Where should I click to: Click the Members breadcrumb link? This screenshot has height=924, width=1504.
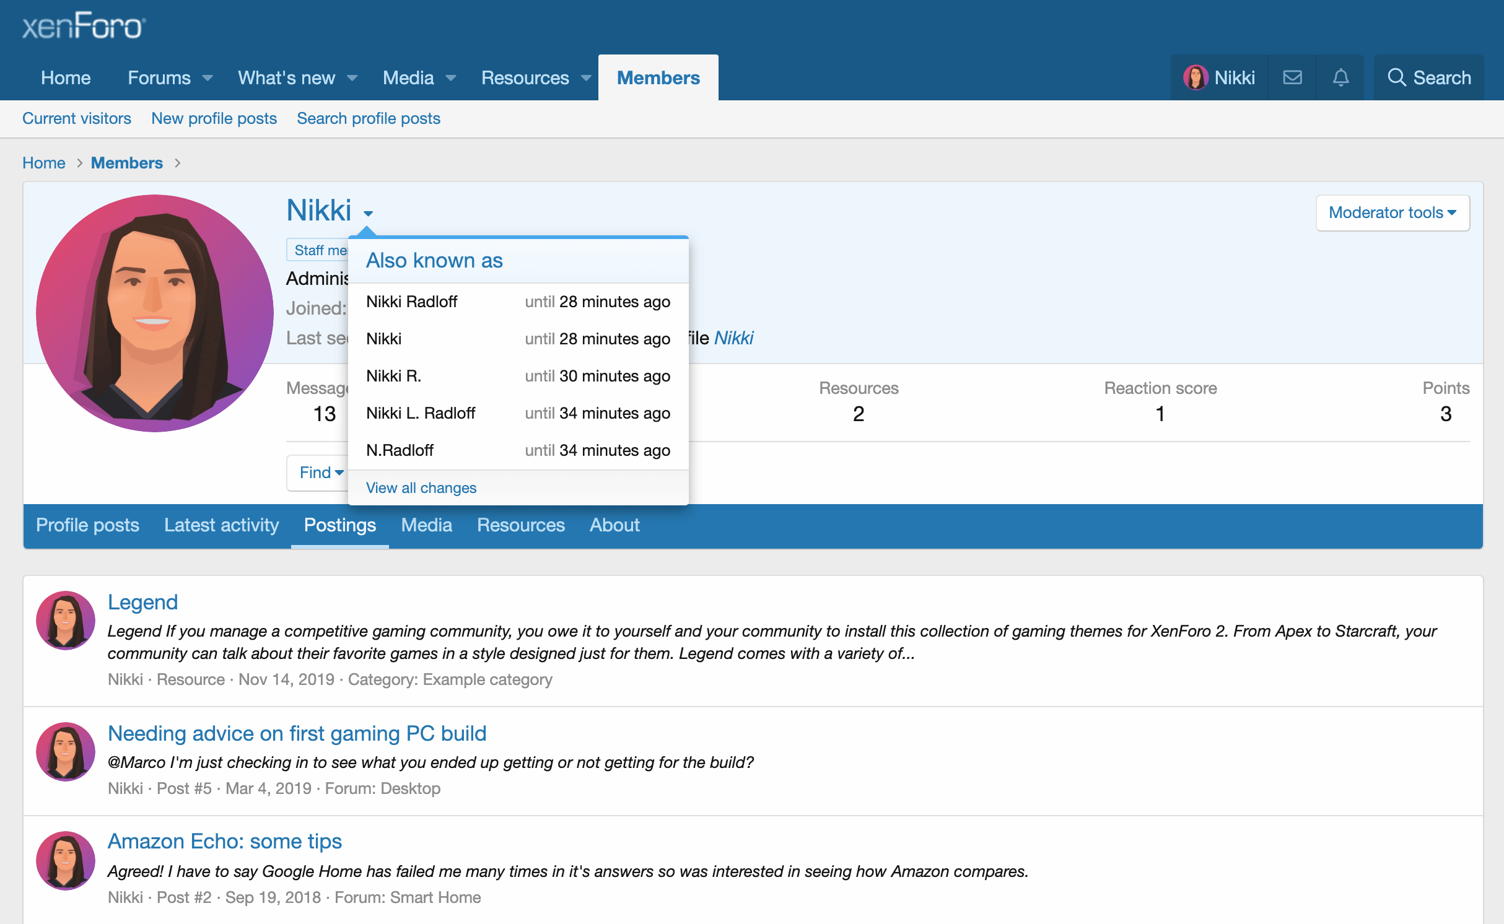coord(126,163)
